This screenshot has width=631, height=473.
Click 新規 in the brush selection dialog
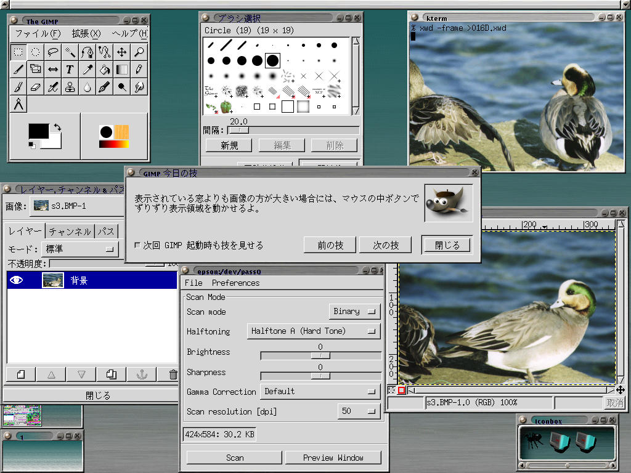[229, 145]
